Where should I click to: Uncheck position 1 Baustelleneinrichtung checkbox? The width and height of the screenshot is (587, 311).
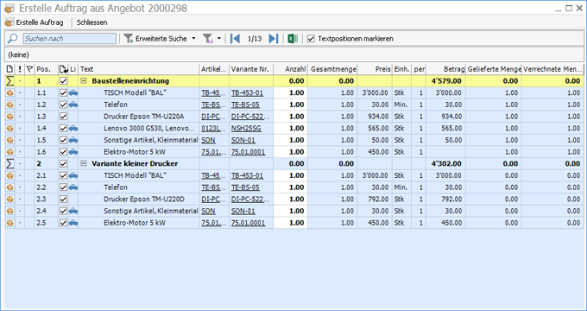pos(63,81)
